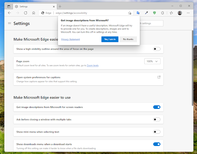The image size is (197, 154).
Task: Open the profile avatar
Action: (180, 13)
